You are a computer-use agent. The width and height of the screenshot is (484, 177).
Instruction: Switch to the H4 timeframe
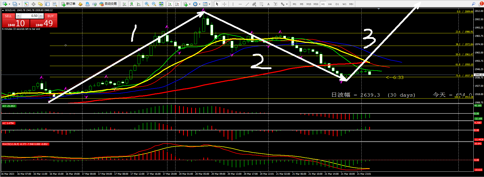pyautogui.click(x=330, y=4)
